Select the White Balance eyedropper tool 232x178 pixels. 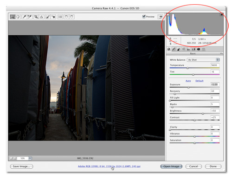pos(24,17)
